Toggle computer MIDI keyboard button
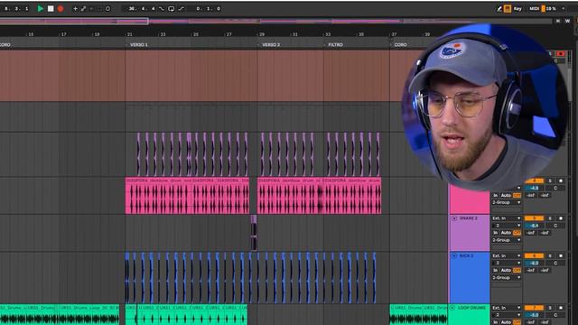 click(x=508, y=8)
